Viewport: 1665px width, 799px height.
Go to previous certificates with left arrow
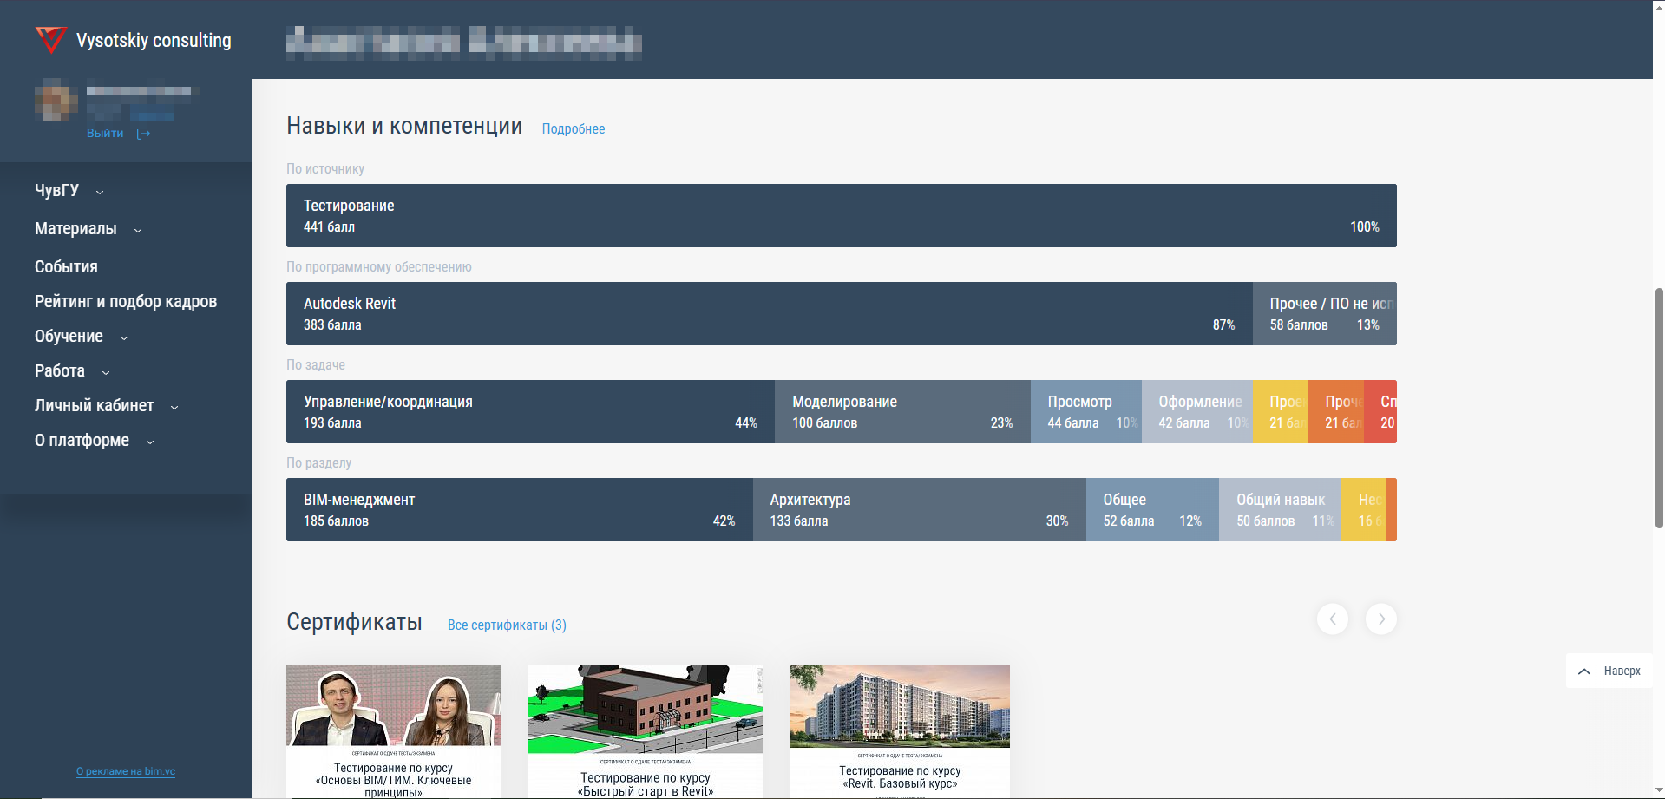1332,619
